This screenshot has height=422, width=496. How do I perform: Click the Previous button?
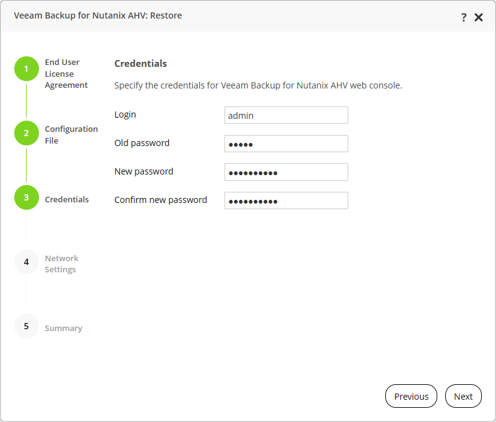point(411,396)
